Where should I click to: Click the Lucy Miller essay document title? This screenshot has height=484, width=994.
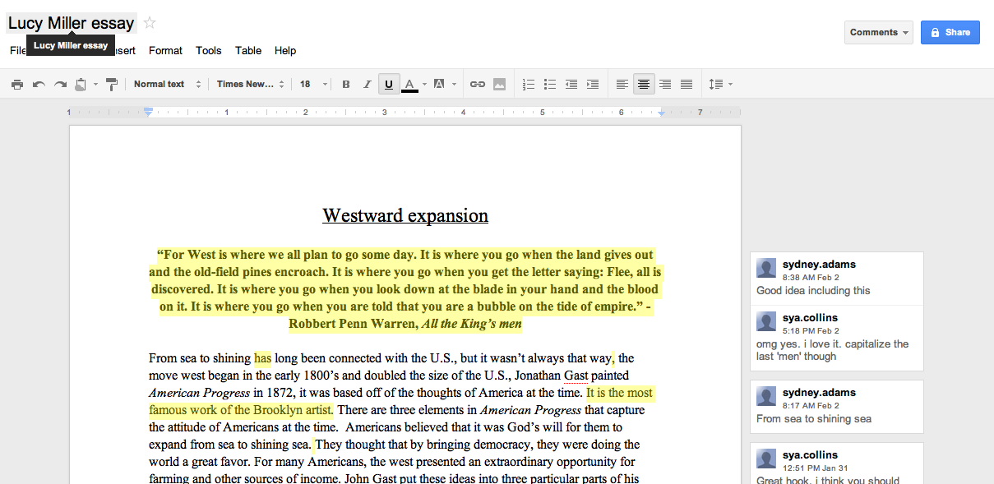pyautogui.click(x=71, y=23)
